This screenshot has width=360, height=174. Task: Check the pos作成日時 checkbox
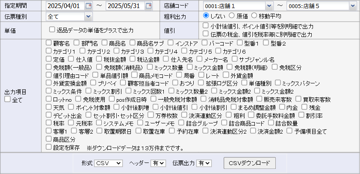click(x=112, y=99)
